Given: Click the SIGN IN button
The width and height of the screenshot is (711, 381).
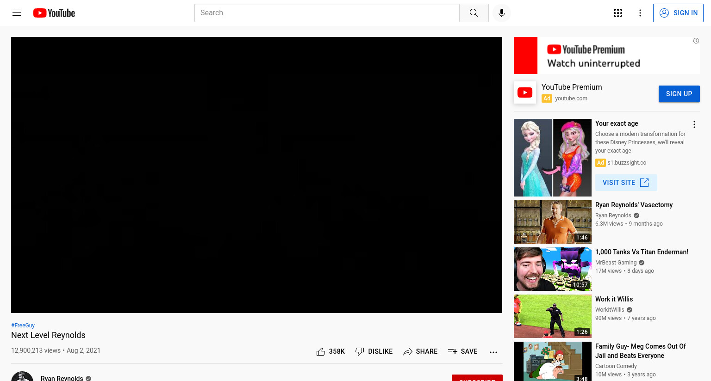Looking at the screenshot, I should [678, 13].
